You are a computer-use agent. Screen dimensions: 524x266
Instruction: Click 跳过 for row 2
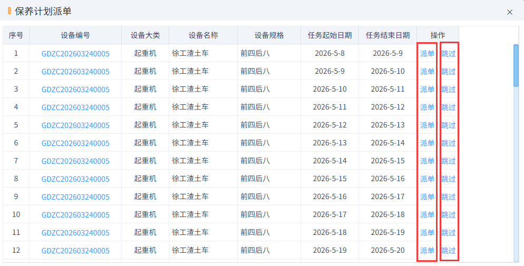click(449, 72)
